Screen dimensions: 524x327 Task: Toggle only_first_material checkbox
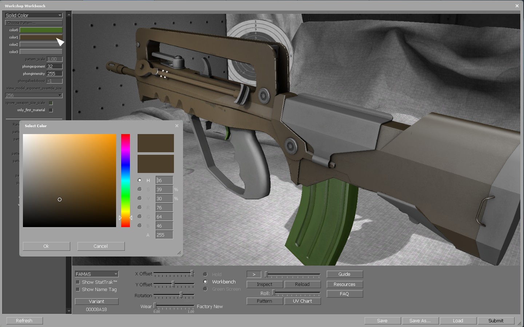click(51, 110)
